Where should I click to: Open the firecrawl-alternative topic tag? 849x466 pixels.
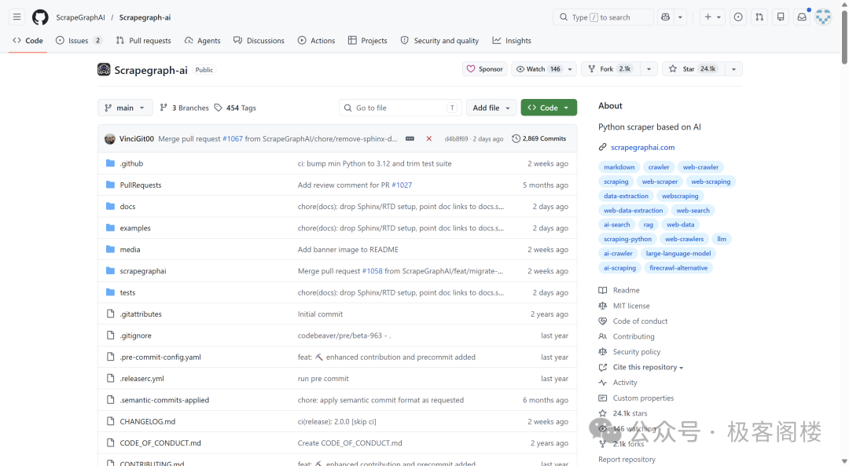click(x=678, y=268)
